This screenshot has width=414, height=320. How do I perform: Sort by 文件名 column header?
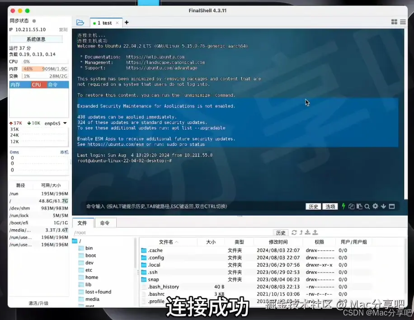[169, 242]
